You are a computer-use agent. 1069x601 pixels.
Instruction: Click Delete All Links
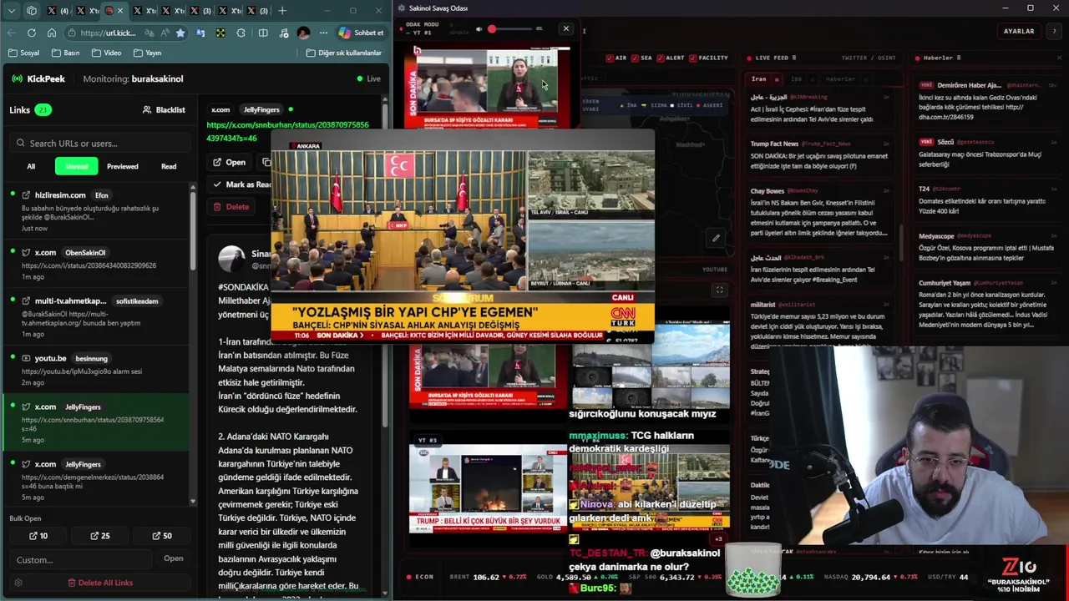coord(100,583)
